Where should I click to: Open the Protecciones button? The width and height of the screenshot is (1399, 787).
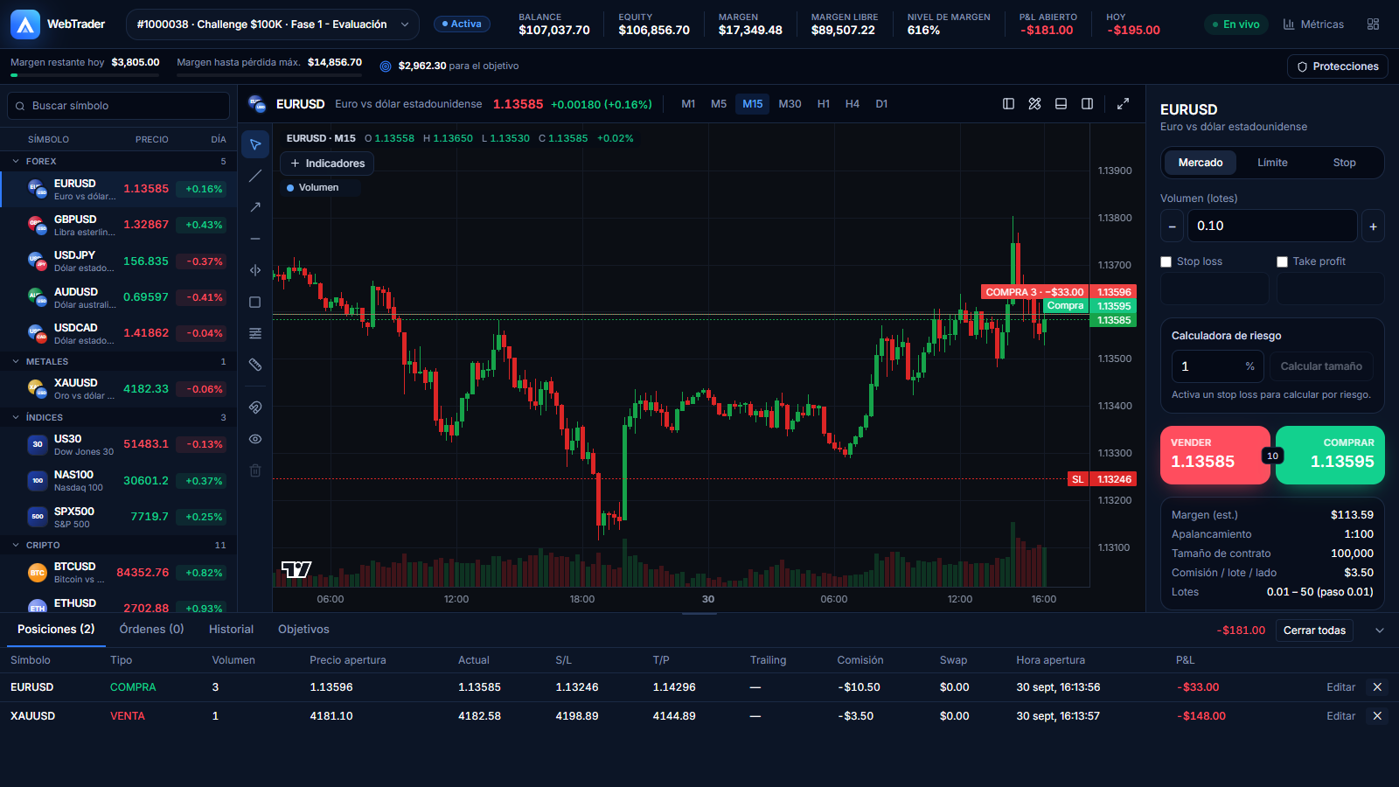point(1337,66)
